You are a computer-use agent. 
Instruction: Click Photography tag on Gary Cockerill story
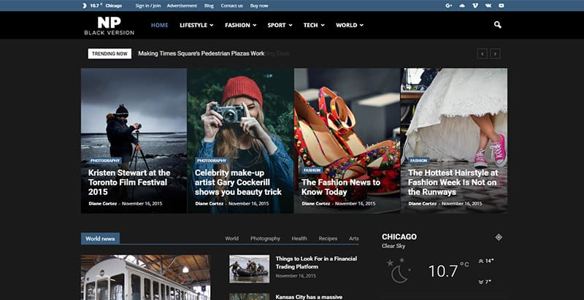pos(212,161)
